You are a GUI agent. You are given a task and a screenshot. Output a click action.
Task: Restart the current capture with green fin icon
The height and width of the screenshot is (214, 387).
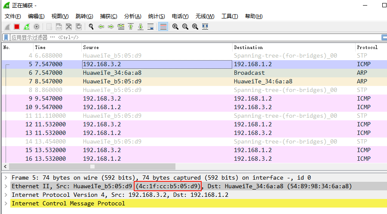pos(27,27)
